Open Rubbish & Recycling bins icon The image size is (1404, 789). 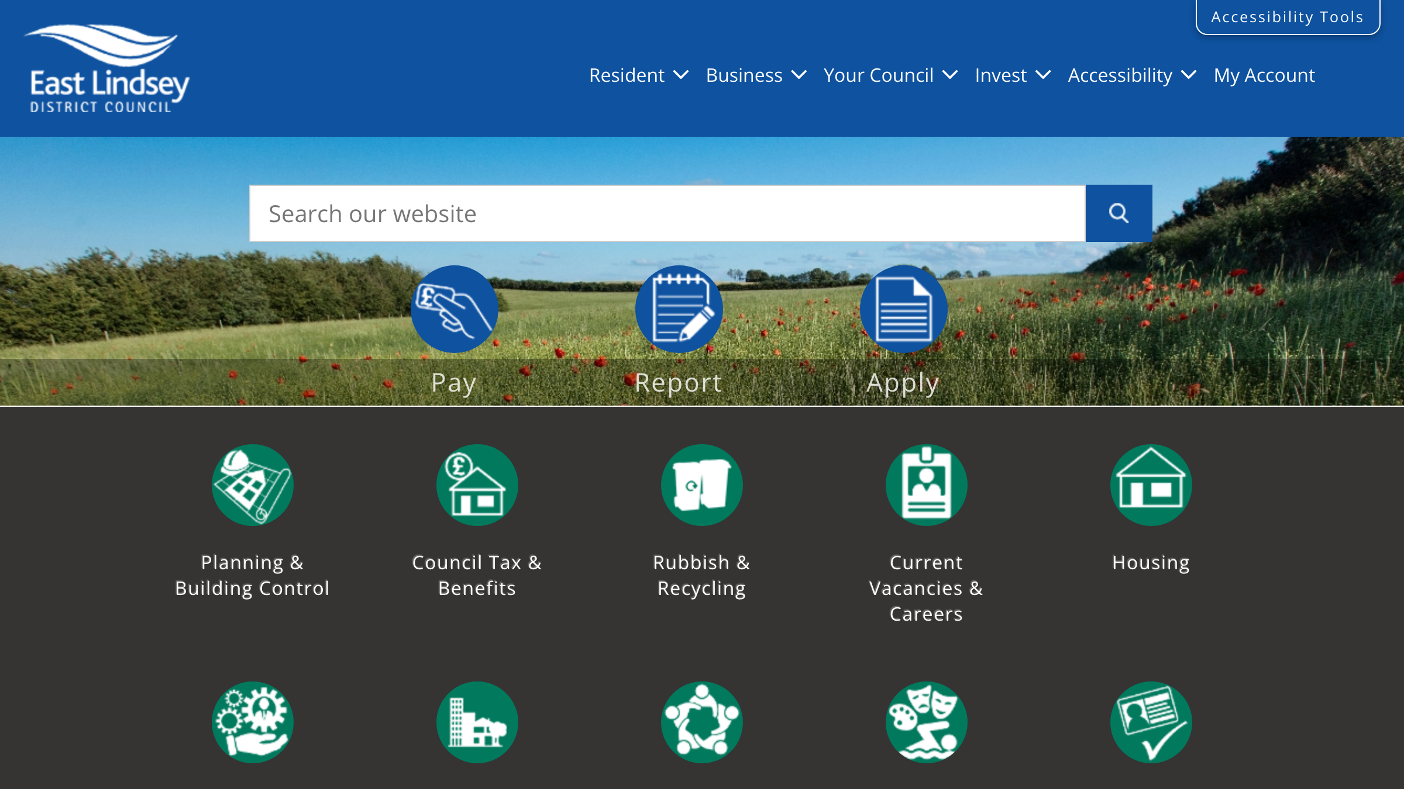[x=701, y=485]
